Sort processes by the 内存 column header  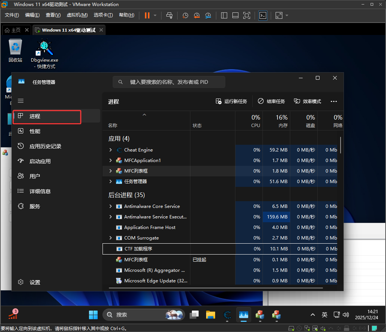(x=276, y=121)
